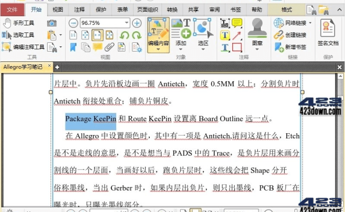Viewport: 345px width, 212px height.
Task: Switch to the 页面组织 ribbon tab
Action: [148, 10]
